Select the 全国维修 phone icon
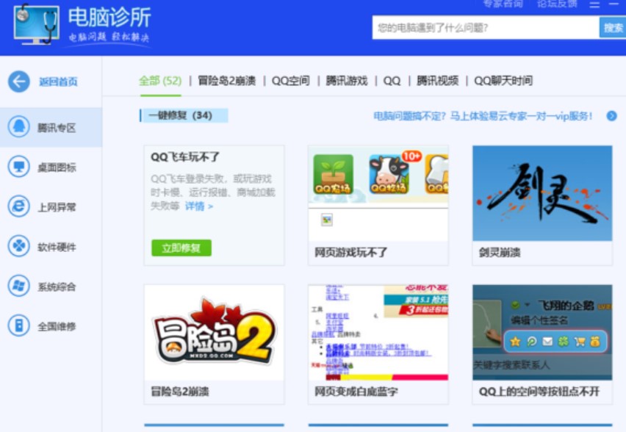This screenshot has width=626, height=432. click(19, 325)
